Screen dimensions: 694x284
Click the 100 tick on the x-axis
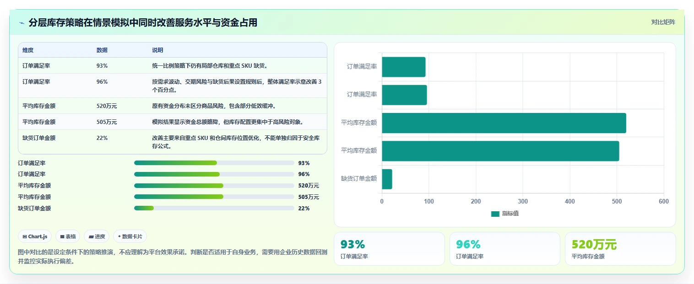[429, 202]
